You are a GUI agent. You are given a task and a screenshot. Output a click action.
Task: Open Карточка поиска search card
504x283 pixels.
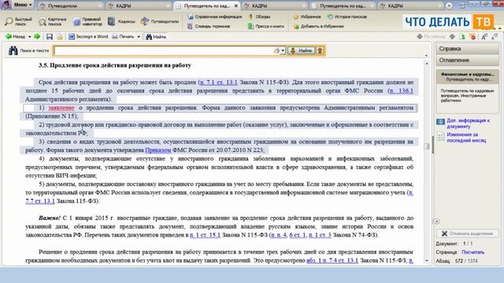point(53,21)
